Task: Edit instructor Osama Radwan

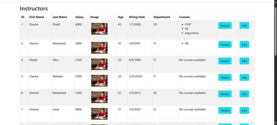Action: (244, 77)
